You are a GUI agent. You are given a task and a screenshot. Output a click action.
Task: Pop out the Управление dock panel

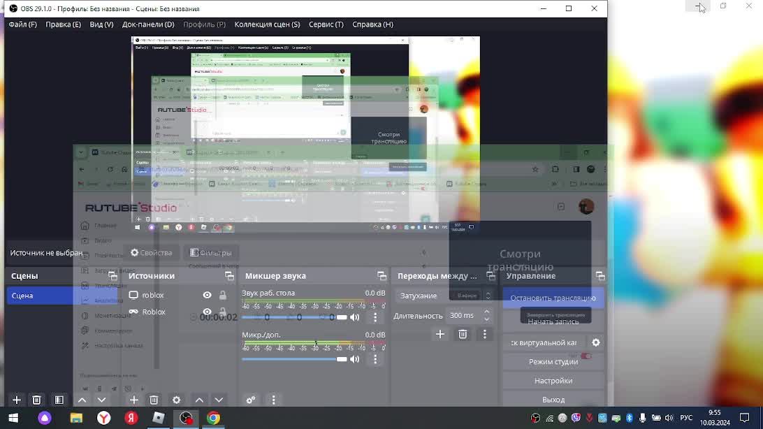pos(600,276)
